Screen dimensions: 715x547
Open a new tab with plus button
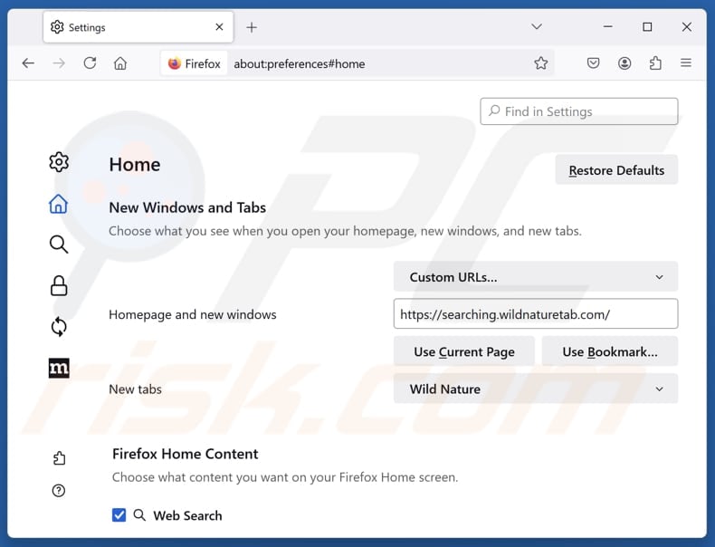(x=252, y=27)
